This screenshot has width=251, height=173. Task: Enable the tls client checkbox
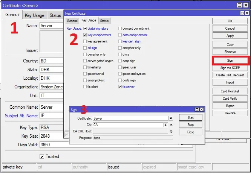85,86
